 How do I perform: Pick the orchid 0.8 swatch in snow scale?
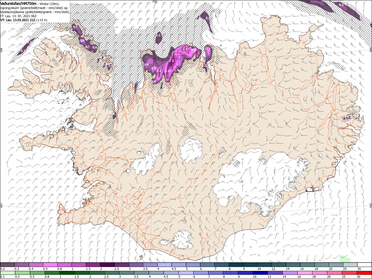click(x=64, y=265)
